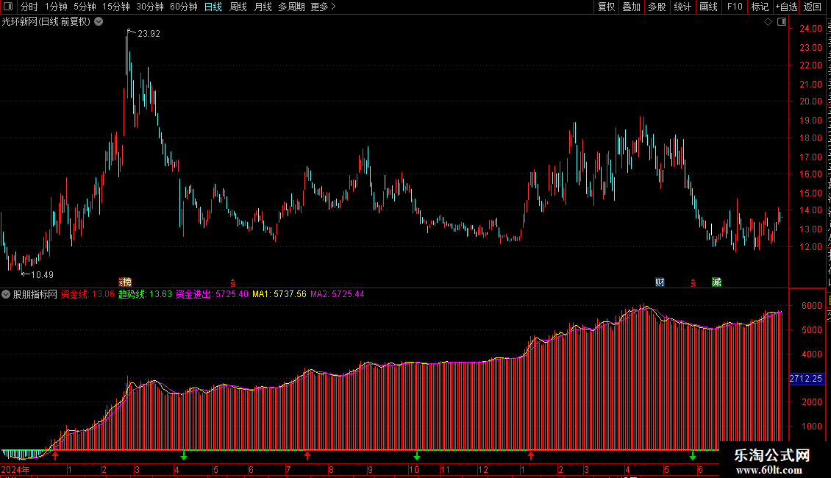Open dropdown beside 光环新网 title
Screen dimensions: 831x478
point(99,22)
